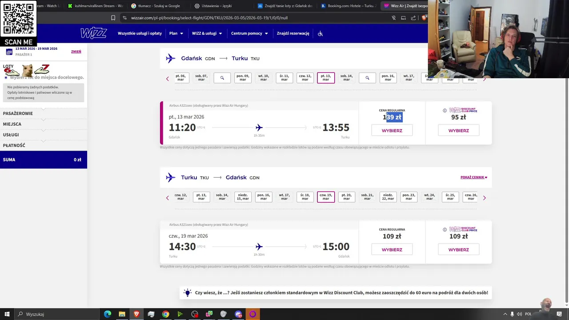Viewport: 569px width, 320px height.
Task: Show earlier dates for Gdańsk to Turku flights
Action: pyautogui.click(x=168, y=79)
